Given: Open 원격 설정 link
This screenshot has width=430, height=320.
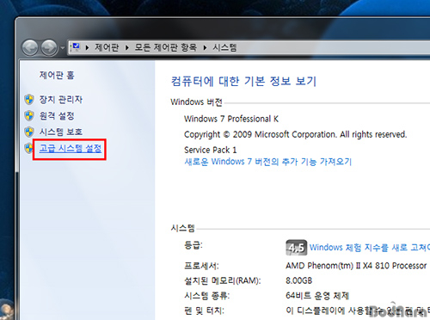Looking at the screenshot, I should 57,116.
